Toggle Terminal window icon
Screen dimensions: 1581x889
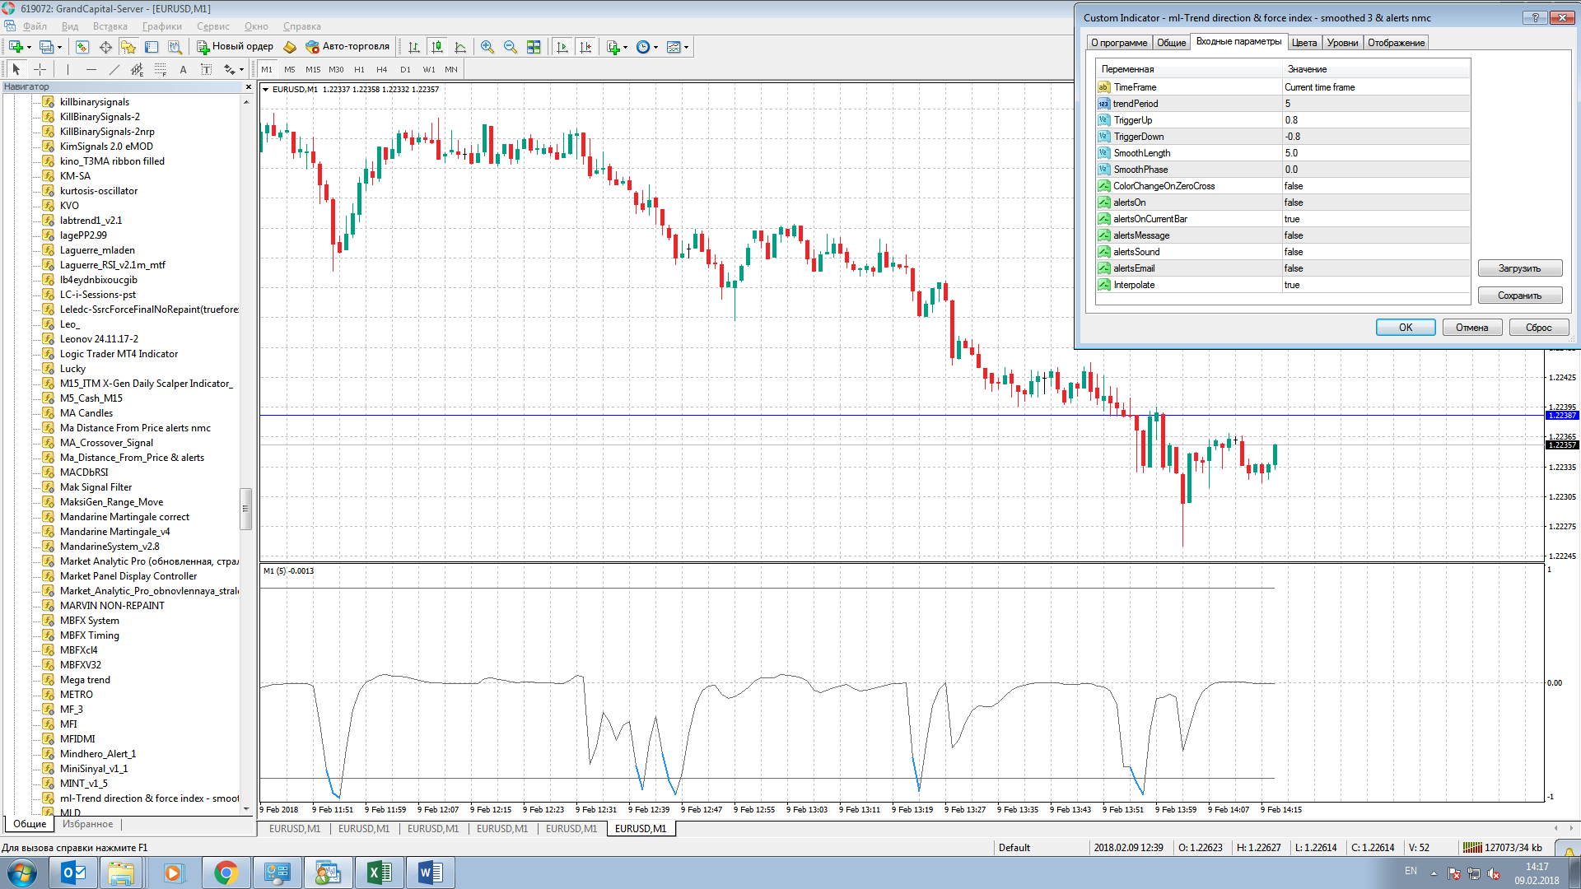pos(152,47)
